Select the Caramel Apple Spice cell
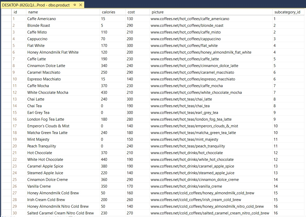 click(x=63, y=166)
